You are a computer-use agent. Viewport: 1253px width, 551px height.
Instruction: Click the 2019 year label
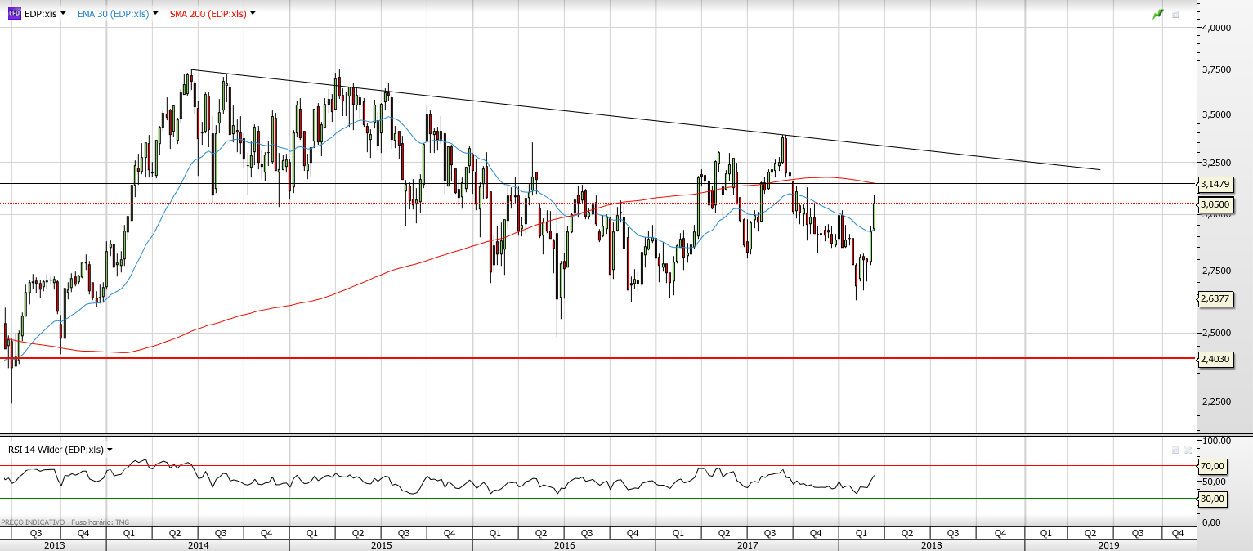(x=1109, y=545)
